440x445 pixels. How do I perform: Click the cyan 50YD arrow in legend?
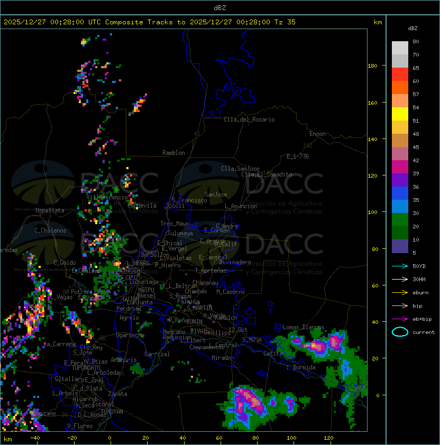coord(400,266)
